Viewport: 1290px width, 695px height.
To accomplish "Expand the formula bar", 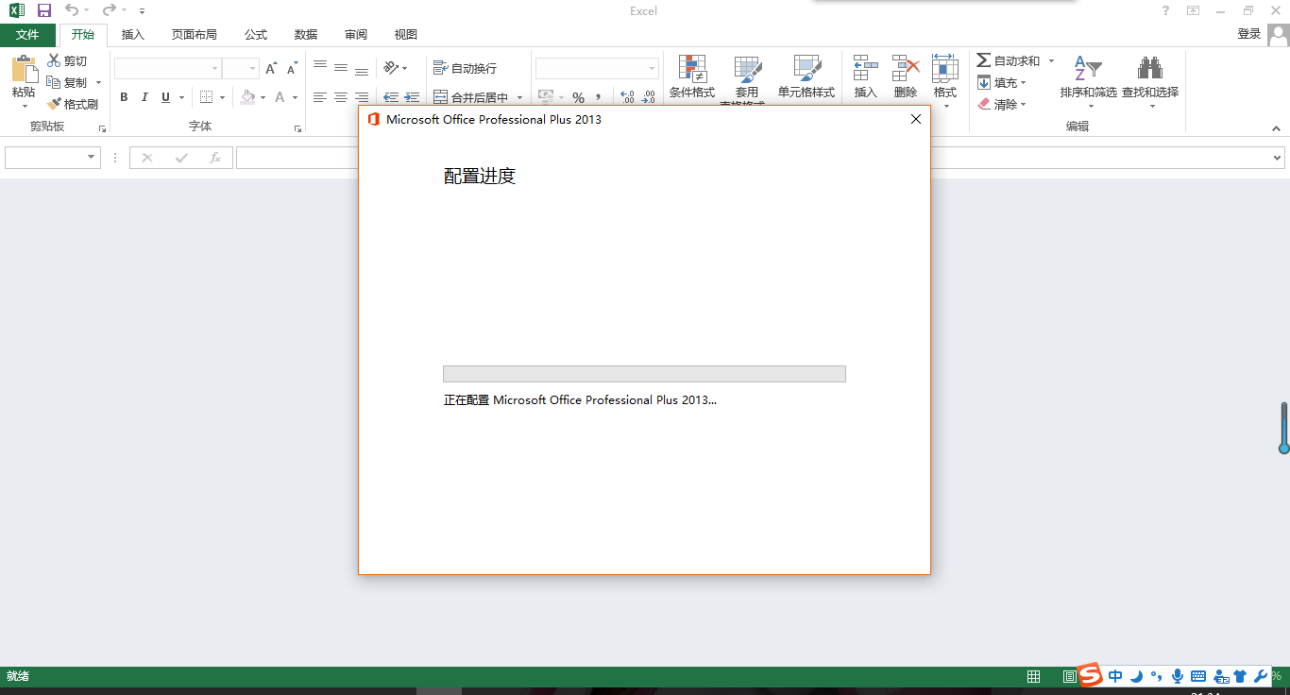I will point(1278,158).
